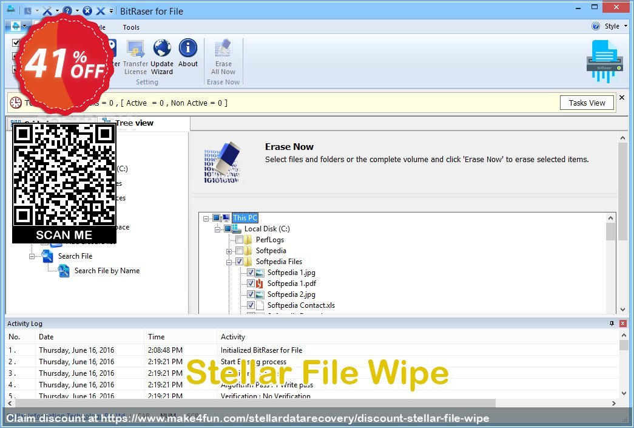Select the 'Initialized BitRaser for File' log entry
The width and height of the screenshot is (634, 428).
(261, 350)
